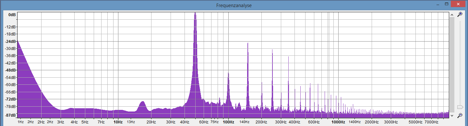Click the 30Hz frequency label
The height and width of the screenshot is (126, 468).
click(x=171, y=122)
